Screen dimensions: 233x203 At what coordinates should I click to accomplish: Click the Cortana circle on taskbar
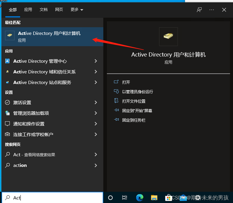click(x=110, y=198)
